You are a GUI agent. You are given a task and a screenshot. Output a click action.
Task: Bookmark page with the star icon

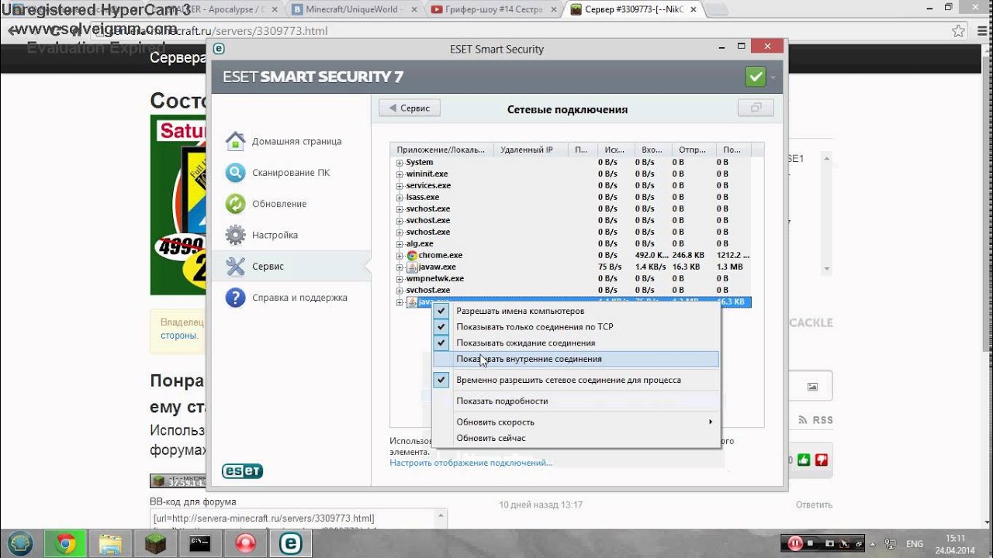coord(960,31)
